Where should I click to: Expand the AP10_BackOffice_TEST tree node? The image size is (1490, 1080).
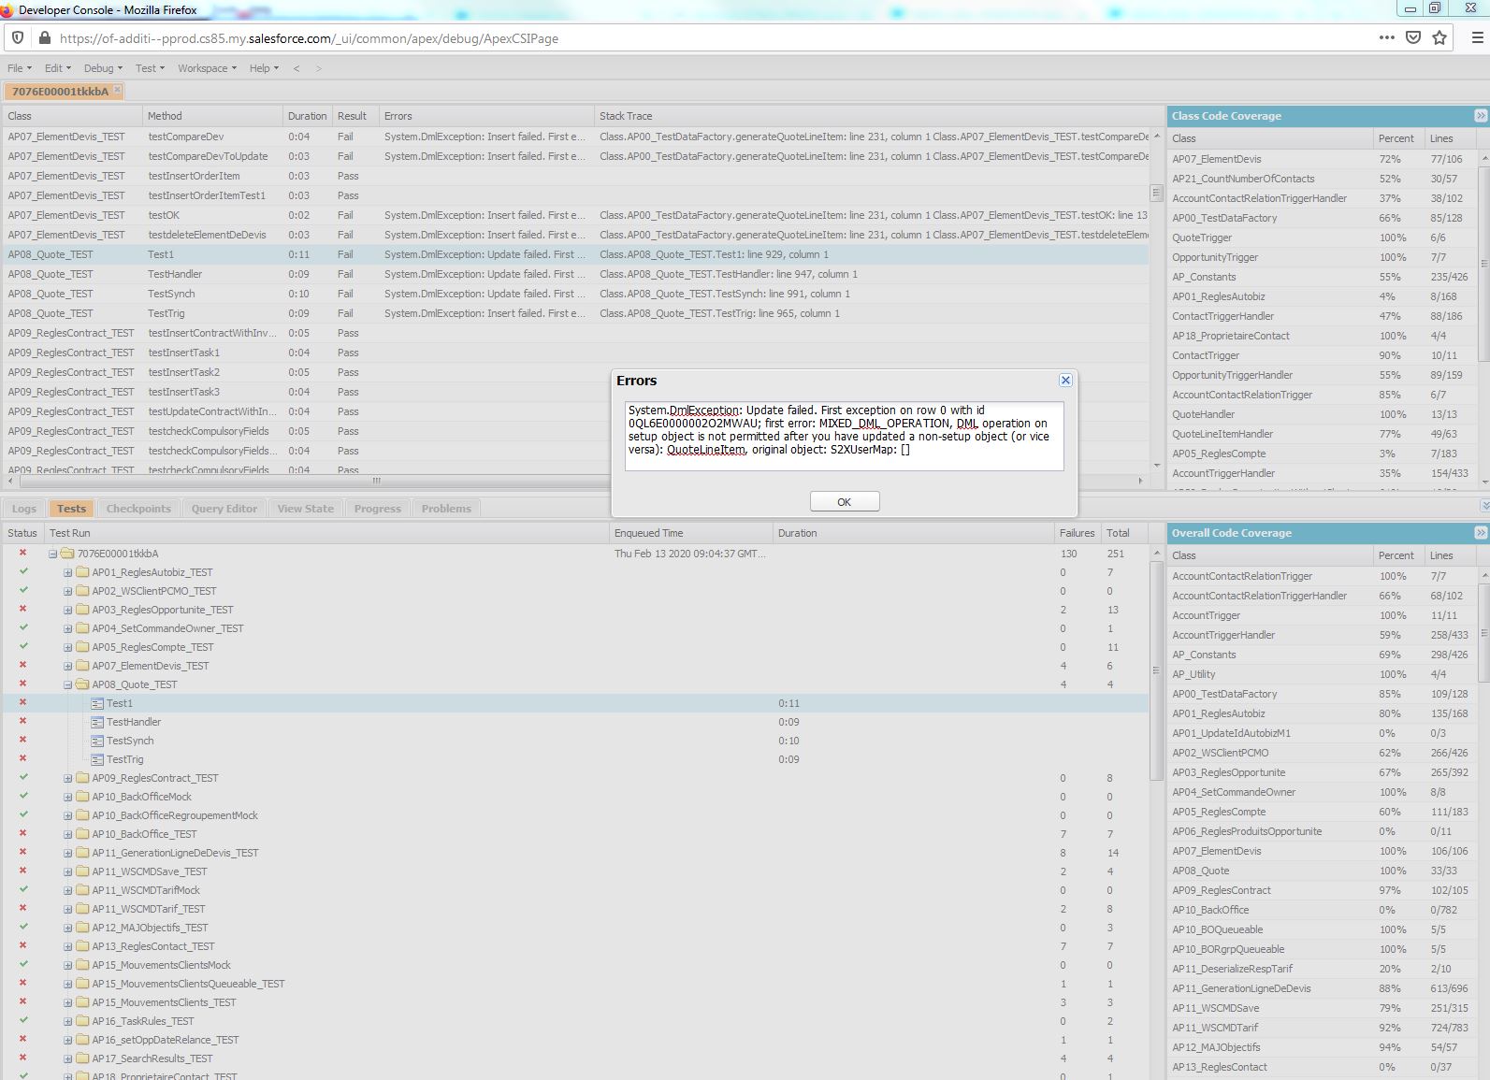[x=67, y=834]
